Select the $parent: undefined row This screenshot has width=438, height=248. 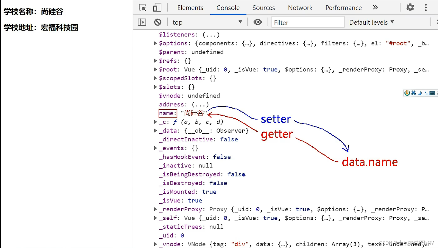click(191, 52)
